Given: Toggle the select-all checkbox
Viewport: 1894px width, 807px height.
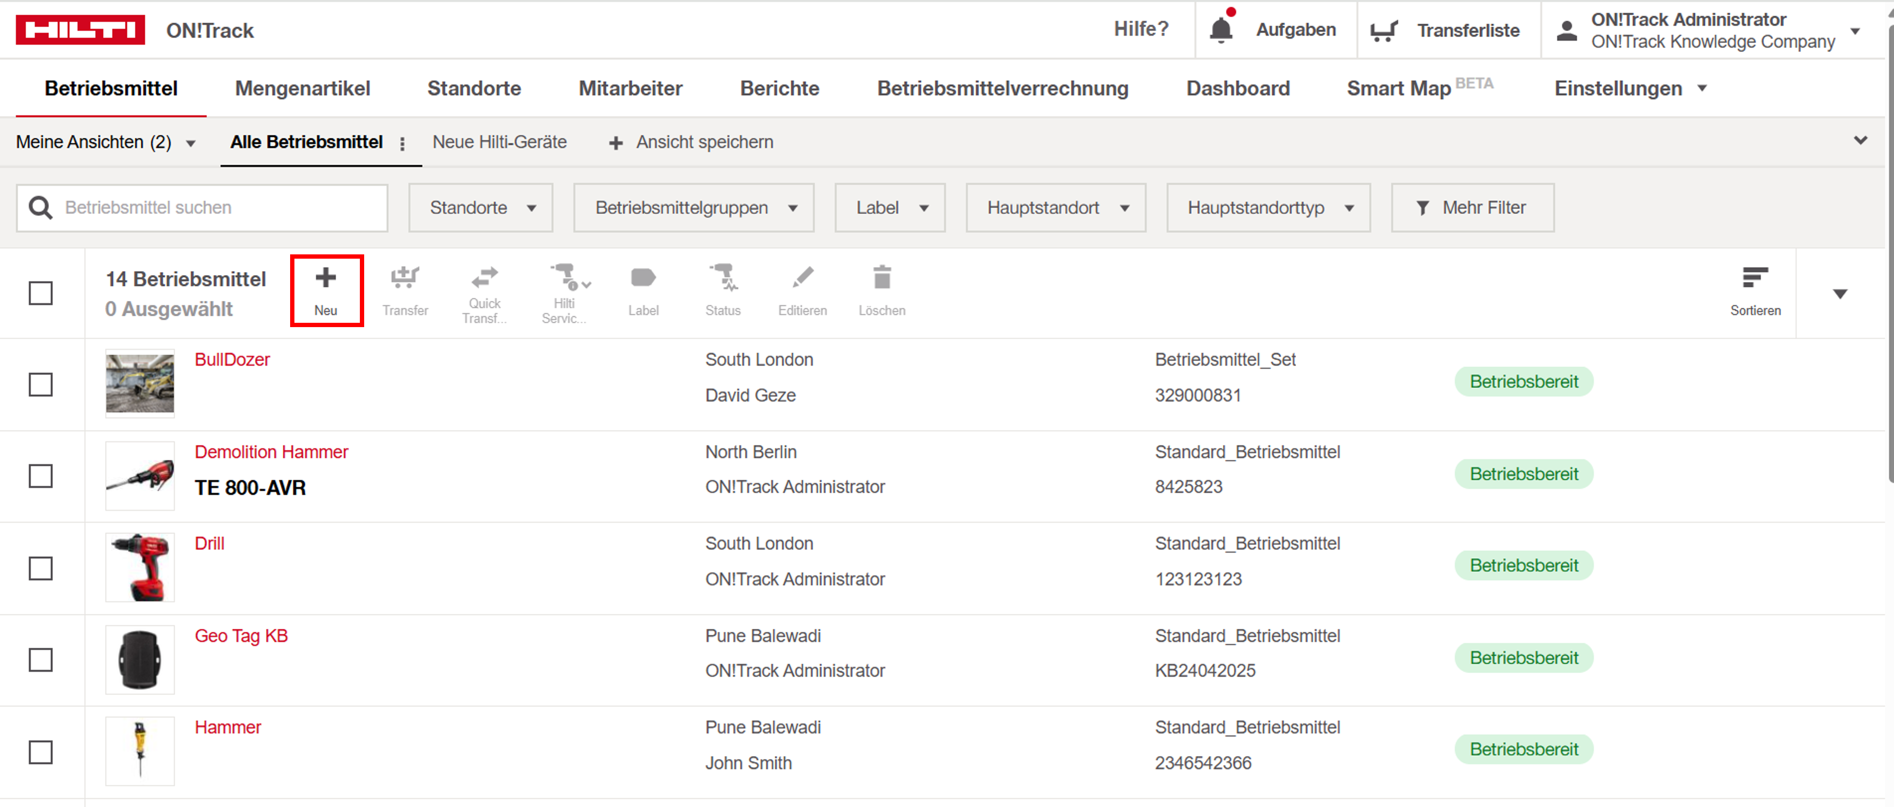Looking at the screenshot, I should pos(40,293).
